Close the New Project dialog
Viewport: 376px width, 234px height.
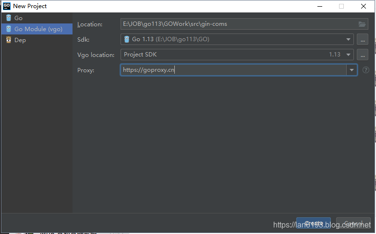click(x=364, y=6)
